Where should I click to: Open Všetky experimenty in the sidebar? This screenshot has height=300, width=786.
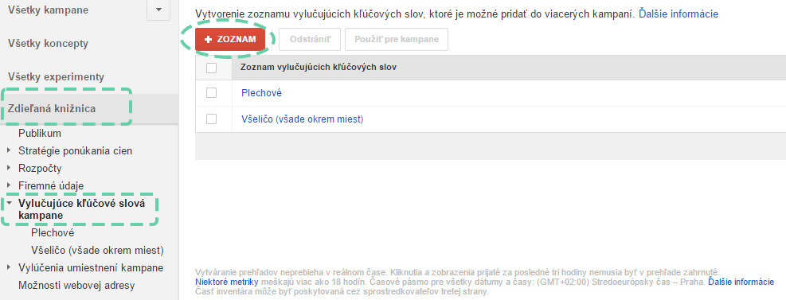[x=56, y=77]
